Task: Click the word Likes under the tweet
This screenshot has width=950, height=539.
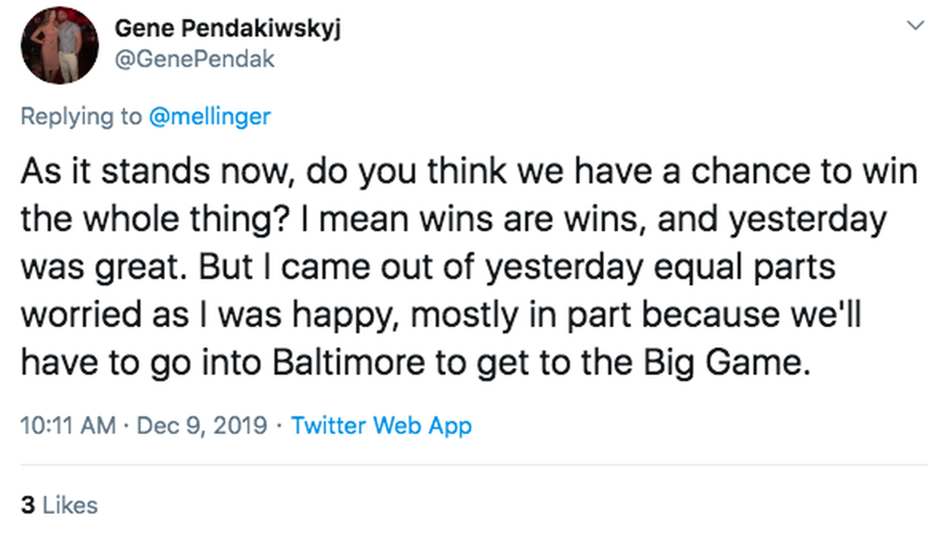Action: pos(69,505)
